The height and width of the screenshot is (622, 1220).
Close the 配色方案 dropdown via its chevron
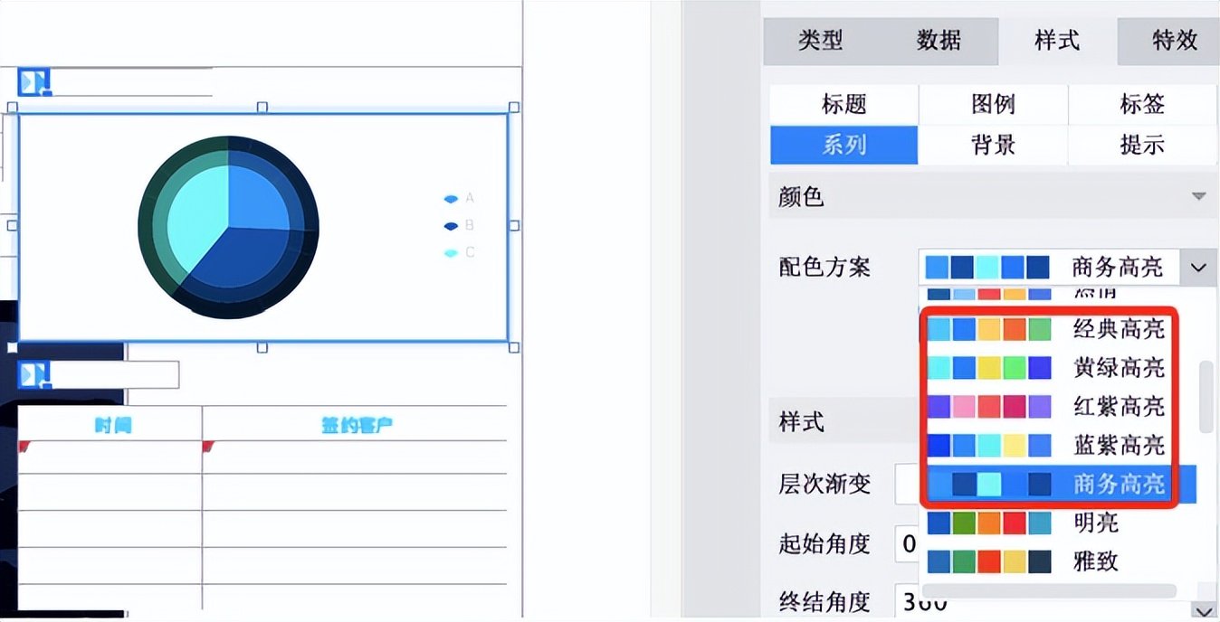pyautogui.click(x=1198, y=267)
